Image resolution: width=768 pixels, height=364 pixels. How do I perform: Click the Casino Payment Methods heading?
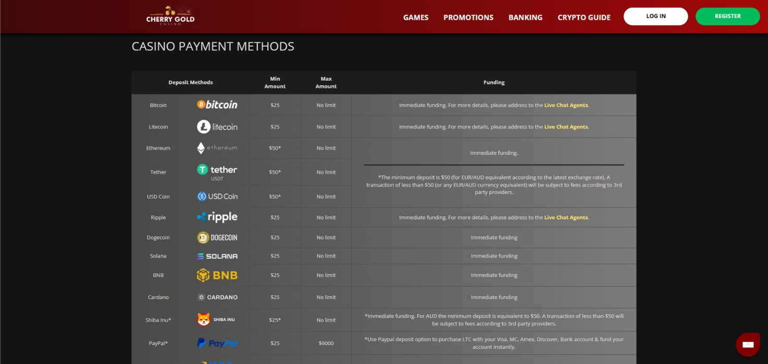click(213, 46)
